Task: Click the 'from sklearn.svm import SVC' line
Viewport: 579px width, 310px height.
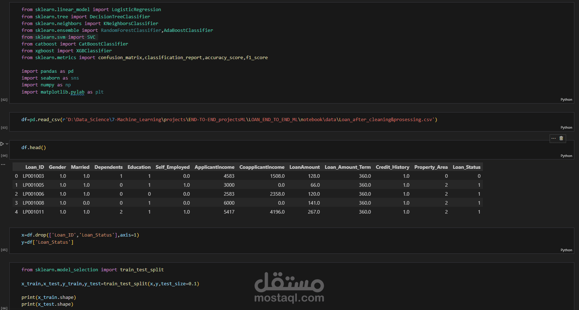Action: (58, 37)
